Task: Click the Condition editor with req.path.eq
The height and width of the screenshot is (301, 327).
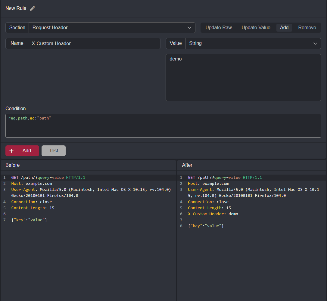Action: [x=163, y=126]
